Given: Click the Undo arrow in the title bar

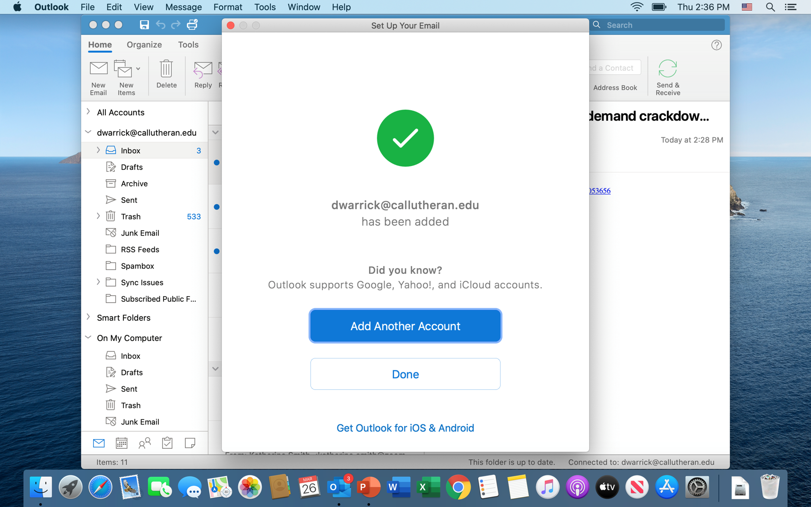Looking at the screenshot, I should [161, 25].
